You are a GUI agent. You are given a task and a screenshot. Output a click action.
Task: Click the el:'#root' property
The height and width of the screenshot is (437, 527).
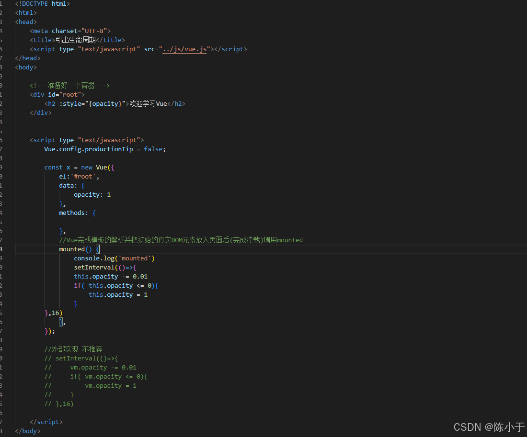tap(79, 176)
